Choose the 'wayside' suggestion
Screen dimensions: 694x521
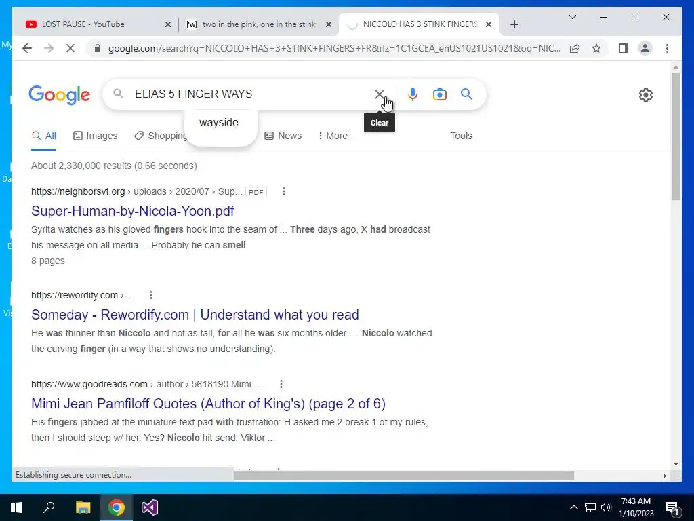tap(219, 123)
